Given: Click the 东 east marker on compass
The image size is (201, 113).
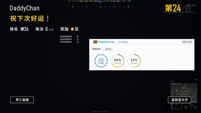Looking at the screenshot, I should (100, 7).
